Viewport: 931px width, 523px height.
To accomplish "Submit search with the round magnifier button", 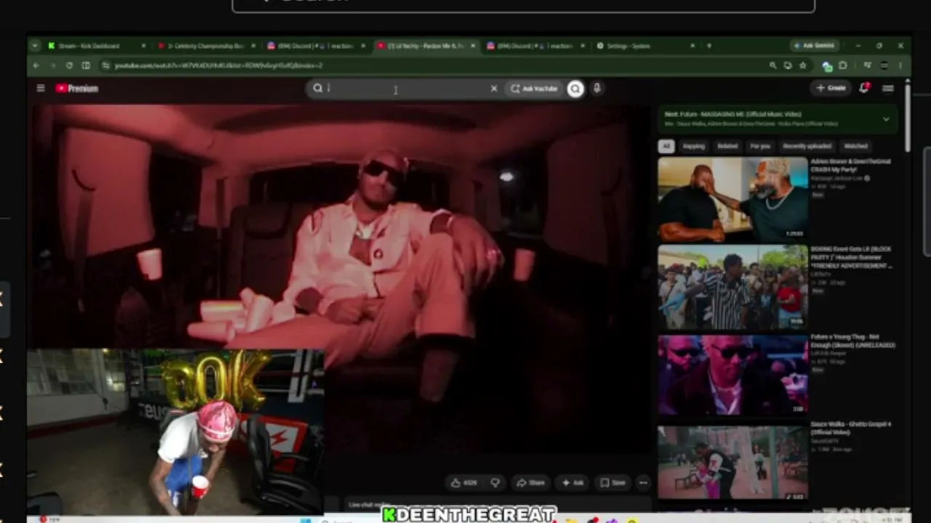I will [x=575, y=89].
